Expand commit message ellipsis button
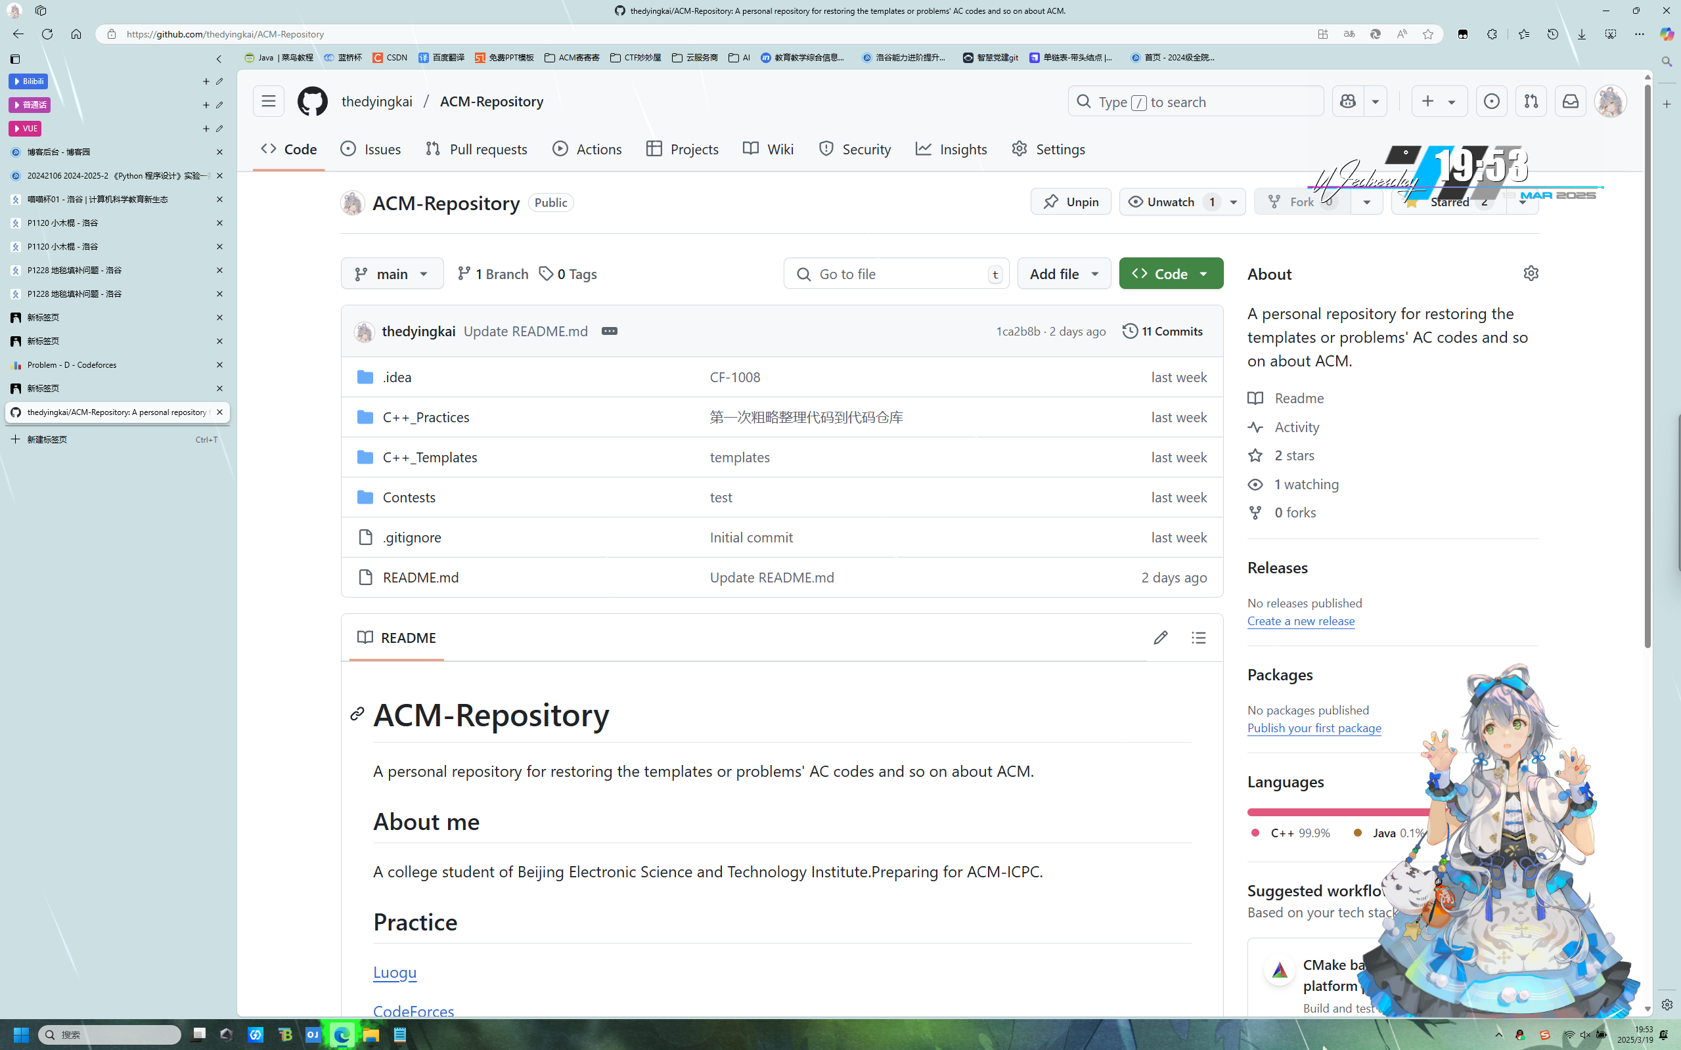1681x1050 pixels. tap(609, 331)
